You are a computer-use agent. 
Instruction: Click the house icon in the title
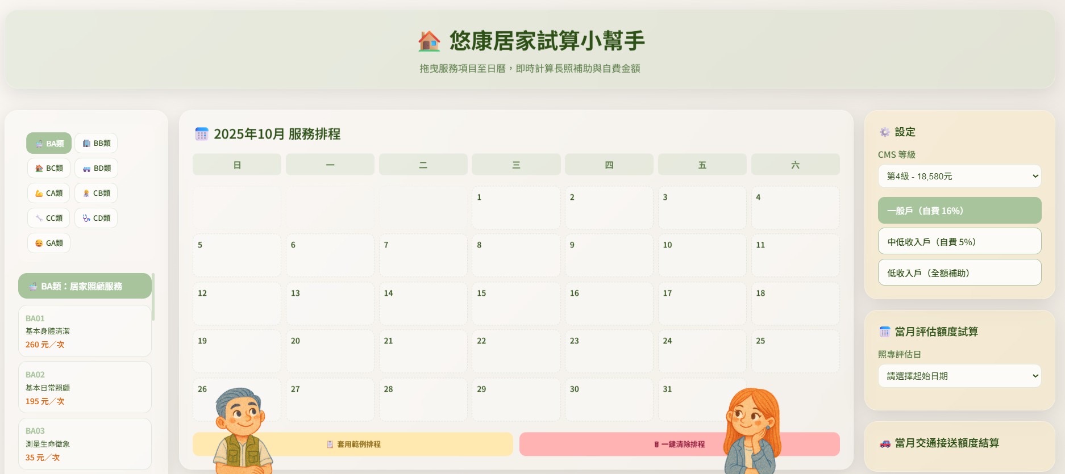coord(429,41)
